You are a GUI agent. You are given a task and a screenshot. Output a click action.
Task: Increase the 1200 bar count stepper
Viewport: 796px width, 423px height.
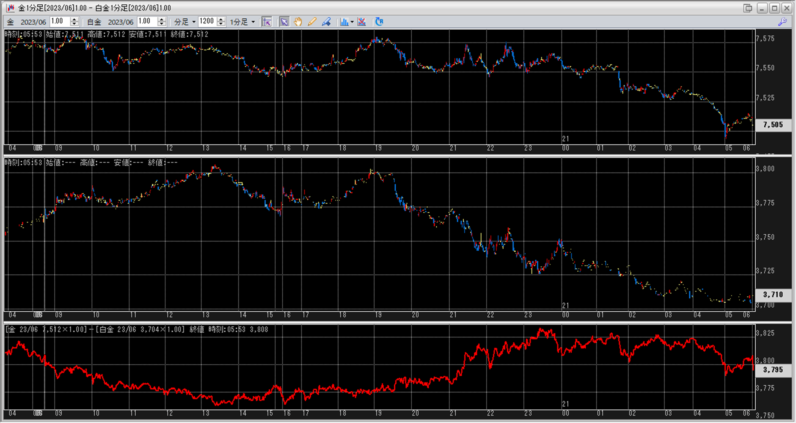click(221, 20)
